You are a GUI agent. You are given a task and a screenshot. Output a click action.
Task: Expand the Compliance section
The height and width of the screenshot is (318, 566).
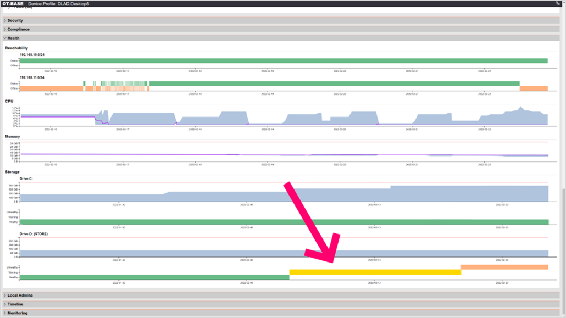coord(281,29)
